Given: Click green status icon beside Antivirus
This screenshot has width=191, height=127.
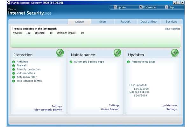Looking at the screenshot, I should click(13, 62).
